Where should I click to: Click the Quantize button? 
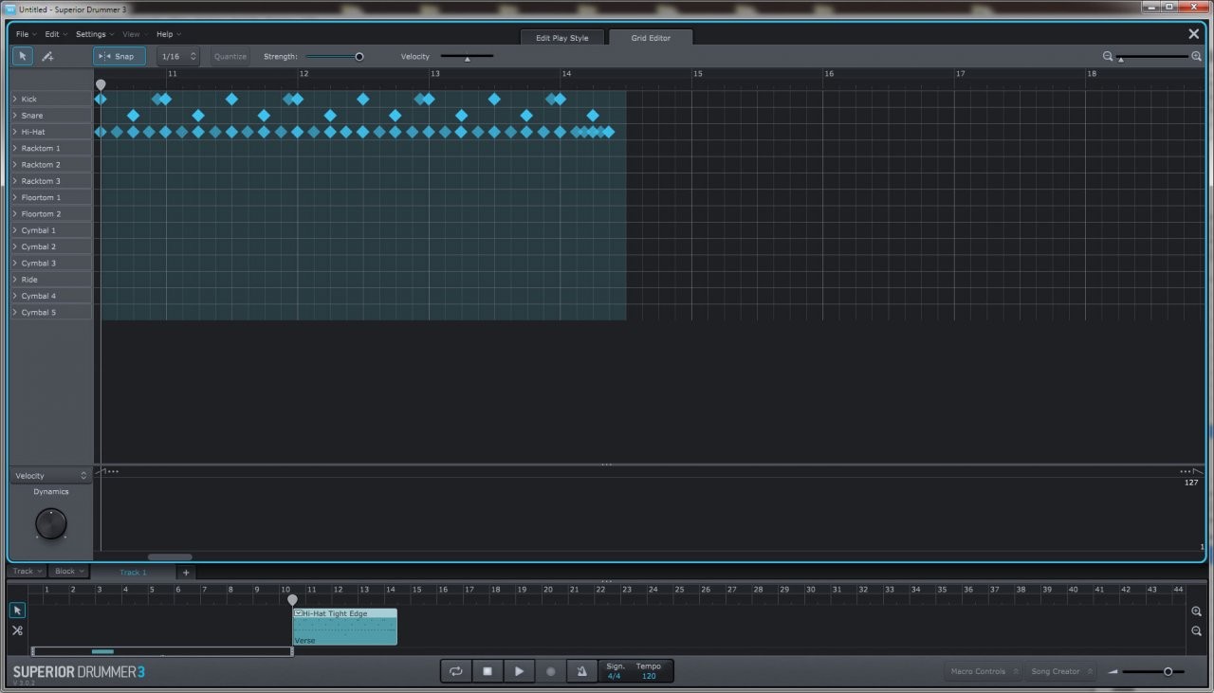coord(230,56)
